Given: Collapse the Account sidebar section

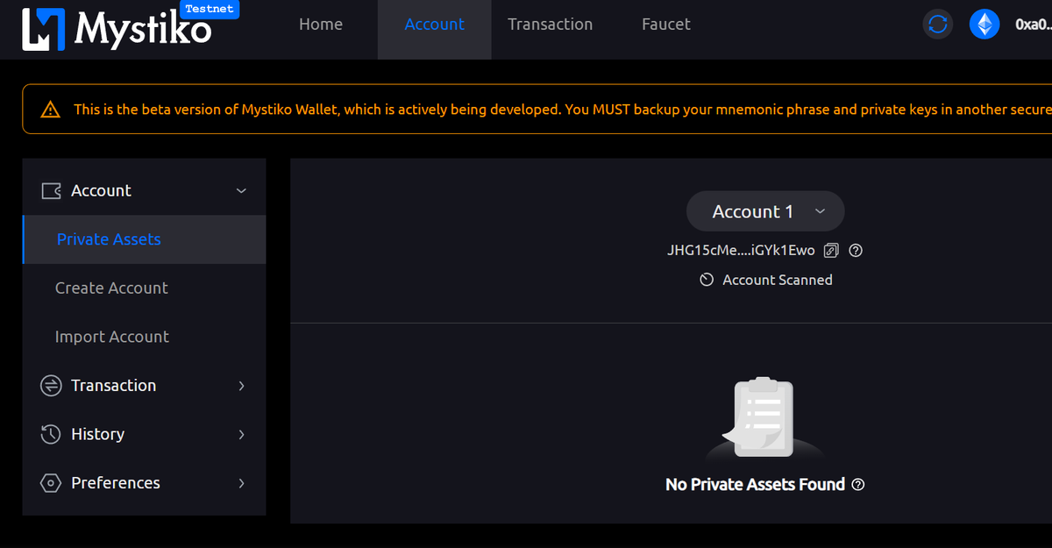Looking at the screenshot, I should [x=242, y=191].
